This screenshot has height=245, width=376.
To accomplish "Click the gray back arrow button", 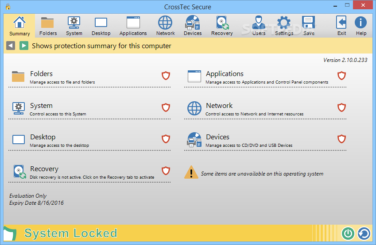I will [x=11, y=46].
